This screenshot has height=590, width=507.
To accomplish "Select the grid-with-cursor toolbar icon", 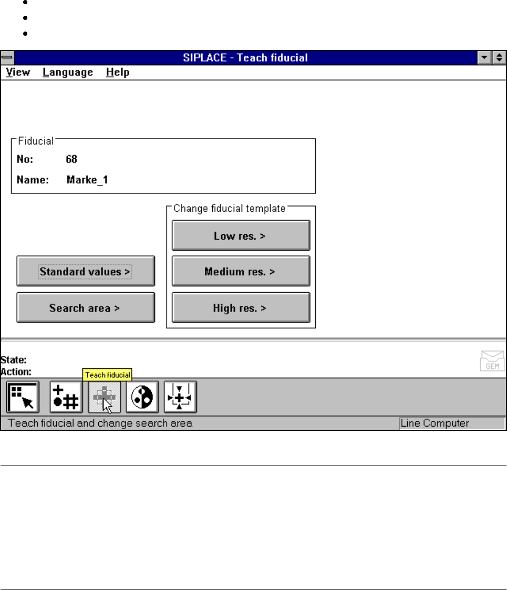I will 23,397.
